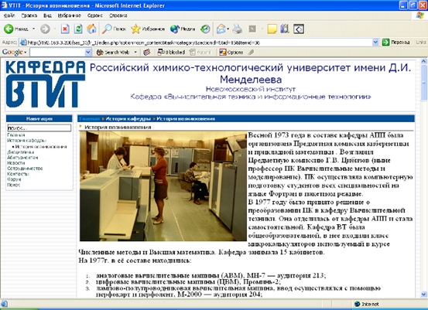Viewport: 428px width, 310px height.
Task: Expand the Back button history dropdown
Action: [33, 29]
